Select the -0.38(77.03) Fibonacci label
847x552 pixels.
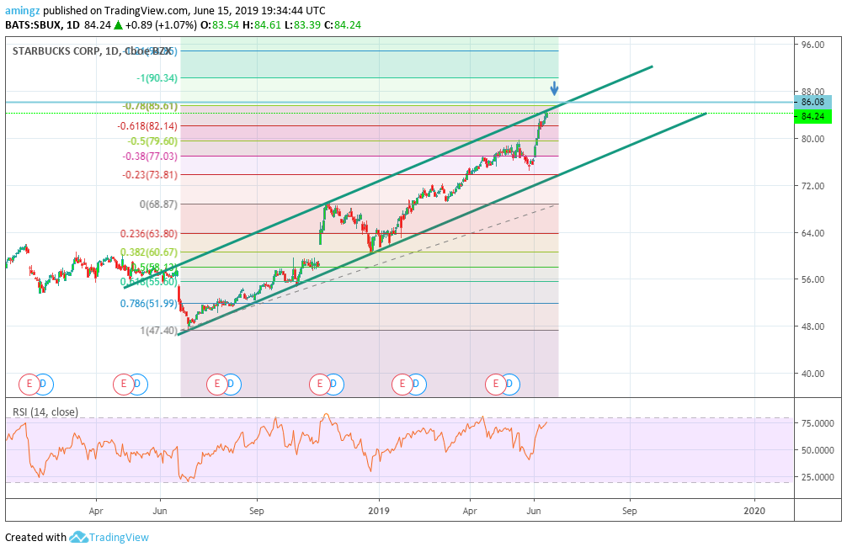click(x=150, y=157)
